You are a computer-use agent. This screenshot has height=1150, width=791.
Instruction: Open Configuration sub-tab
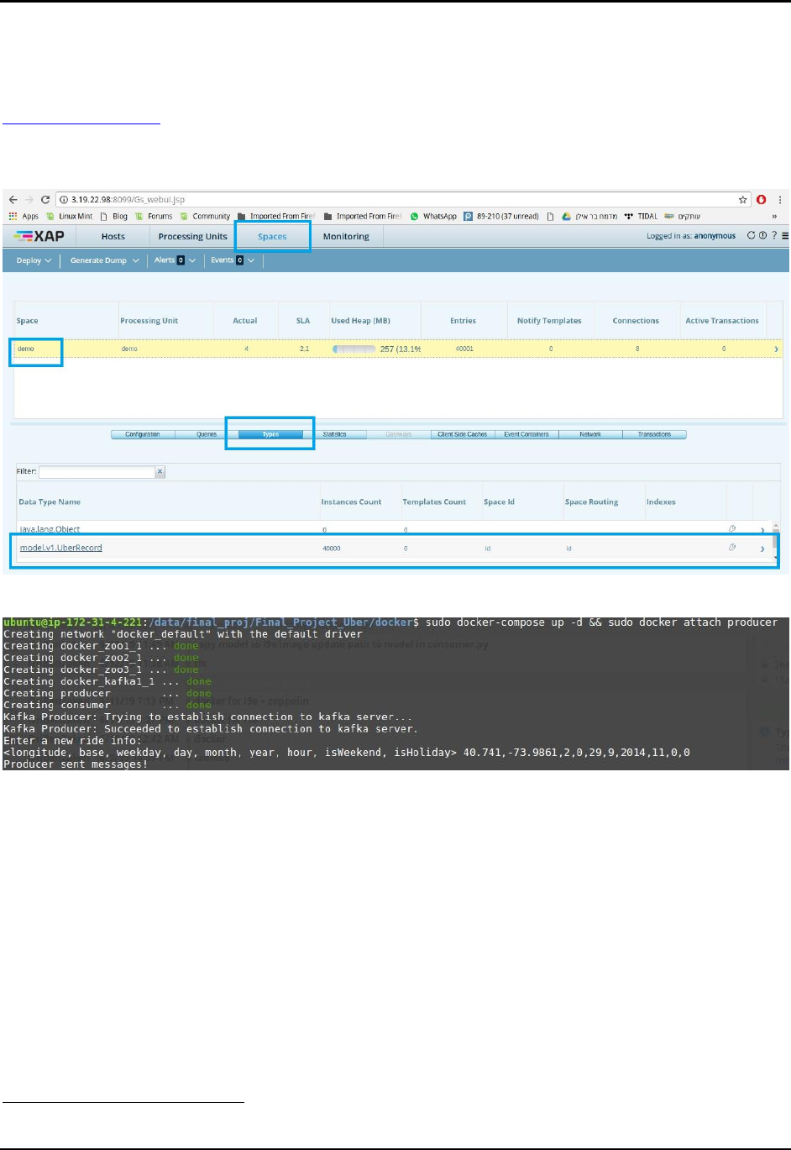tap(143, 434)
